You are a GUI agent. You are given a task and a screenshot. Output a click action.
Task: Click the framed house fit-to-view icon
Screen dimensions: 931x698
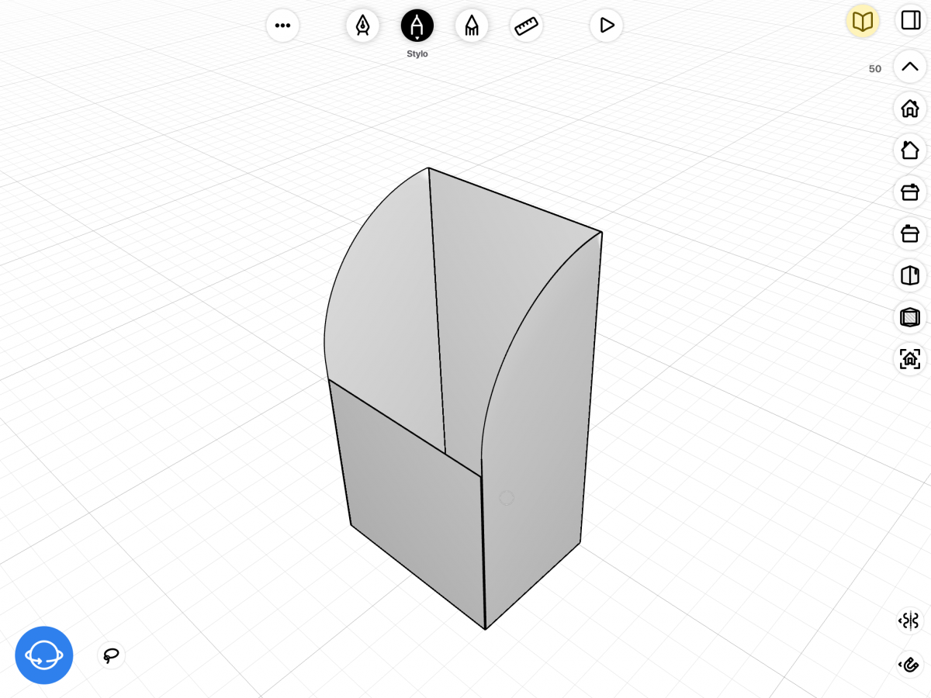click(x=909, y=358)
